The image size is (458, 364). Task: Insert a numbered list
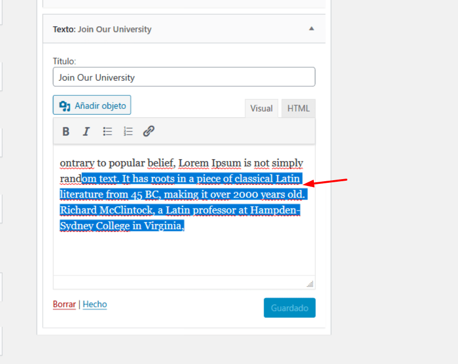pos(128,131)
